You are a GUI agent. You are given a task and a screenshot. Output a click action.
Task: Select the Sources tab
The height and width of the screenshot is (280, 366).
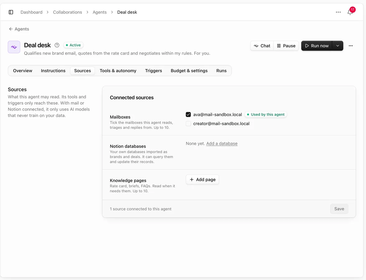82,71
